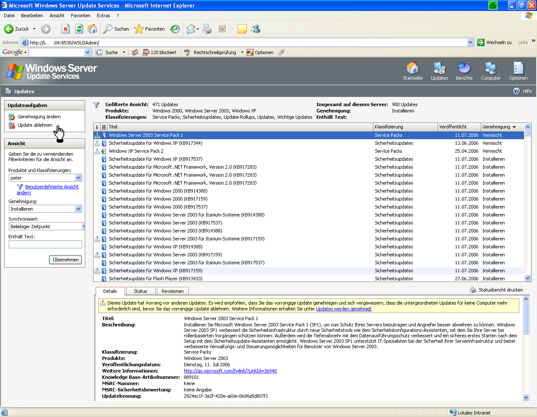Open the Datei menu

[9, 16]
